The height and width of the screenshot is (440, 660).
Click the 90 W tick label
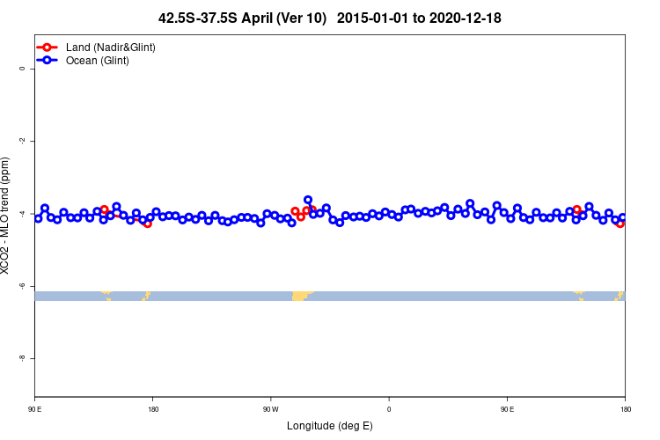tap(271, 409)
